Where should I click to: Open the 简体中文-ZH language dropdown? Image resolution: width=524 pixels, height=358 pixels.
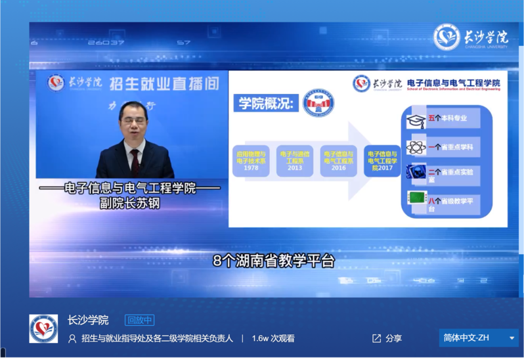[479, 338]
